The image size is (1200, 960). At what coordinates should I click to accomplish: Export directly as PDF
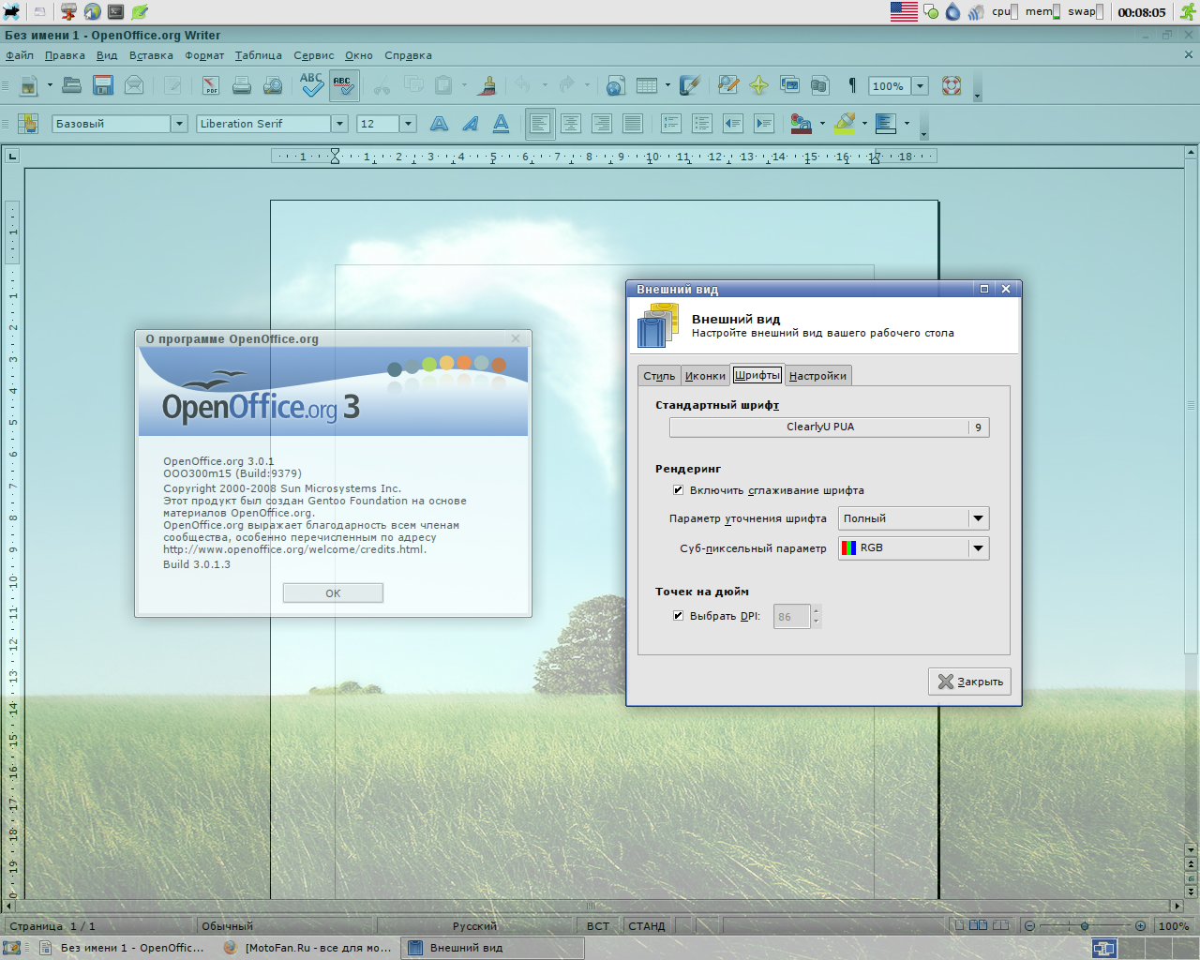[x=211, y=86]
